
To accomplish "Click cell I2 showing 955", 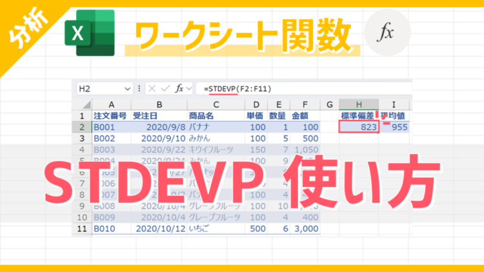I will coord(394,127).
